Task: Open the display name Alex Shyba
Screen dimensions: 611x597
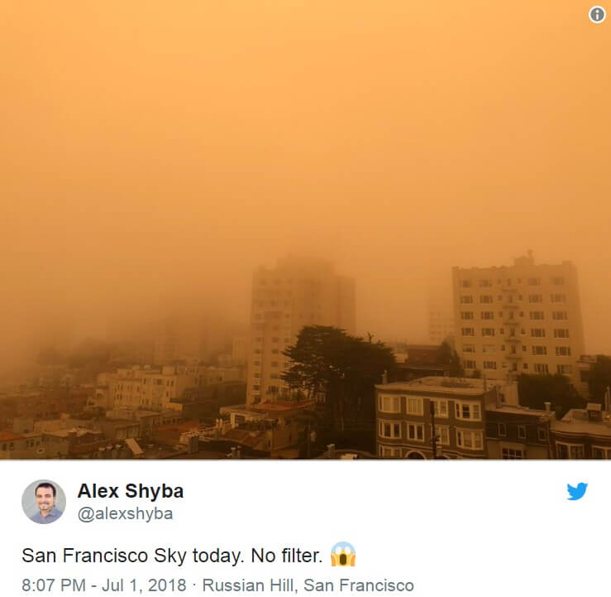Action: tap(131, 491)
